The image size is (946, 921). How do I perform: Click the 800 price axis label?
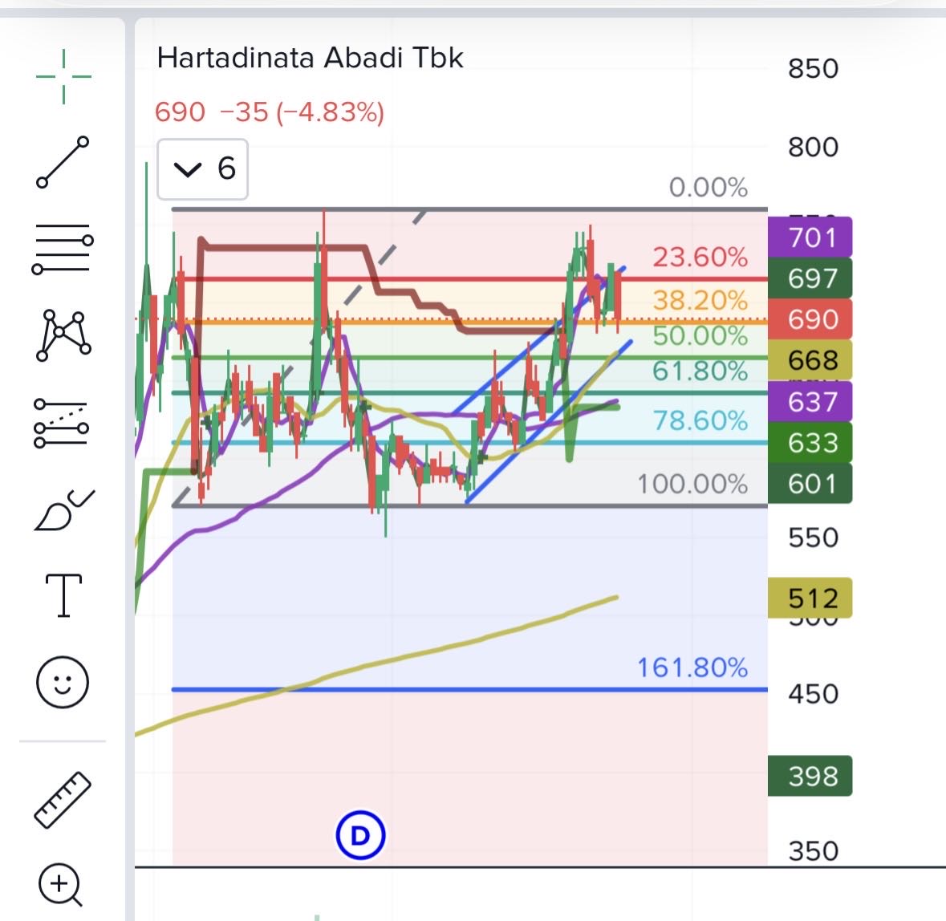click(814, 147)
